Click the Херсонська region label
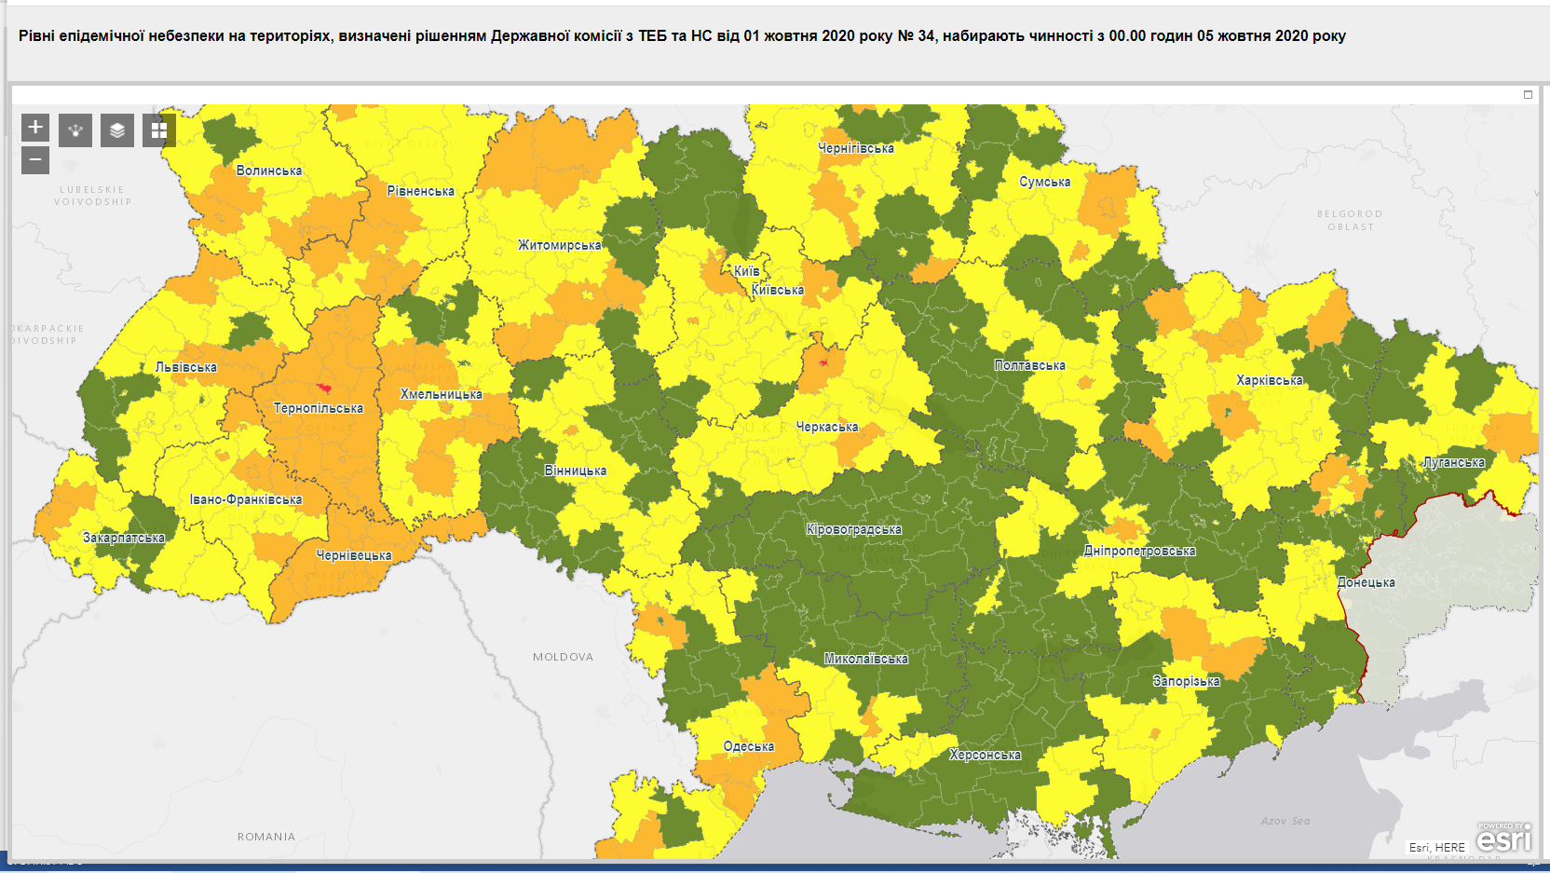1550x873 pixels. coord(985,755)
